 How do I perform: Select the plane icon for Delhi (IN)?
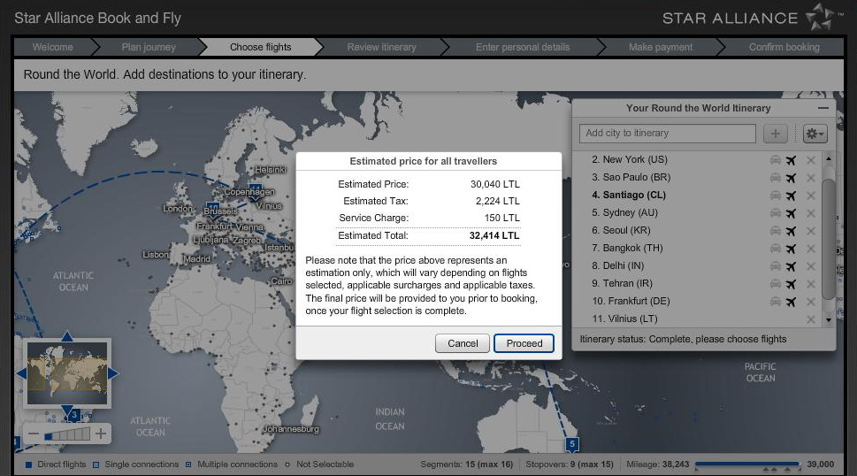791,266
